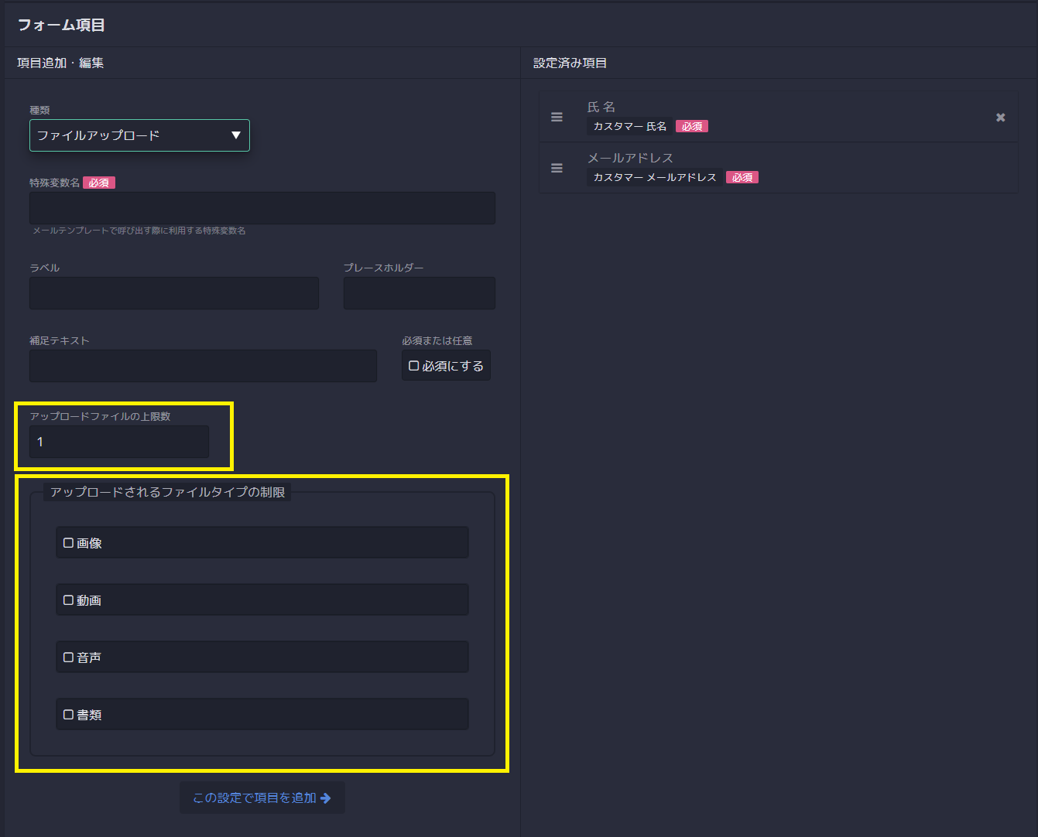Enable the 必須にする checkbox
This screenshot has width=1038, height=837.
tap(414, 366)
